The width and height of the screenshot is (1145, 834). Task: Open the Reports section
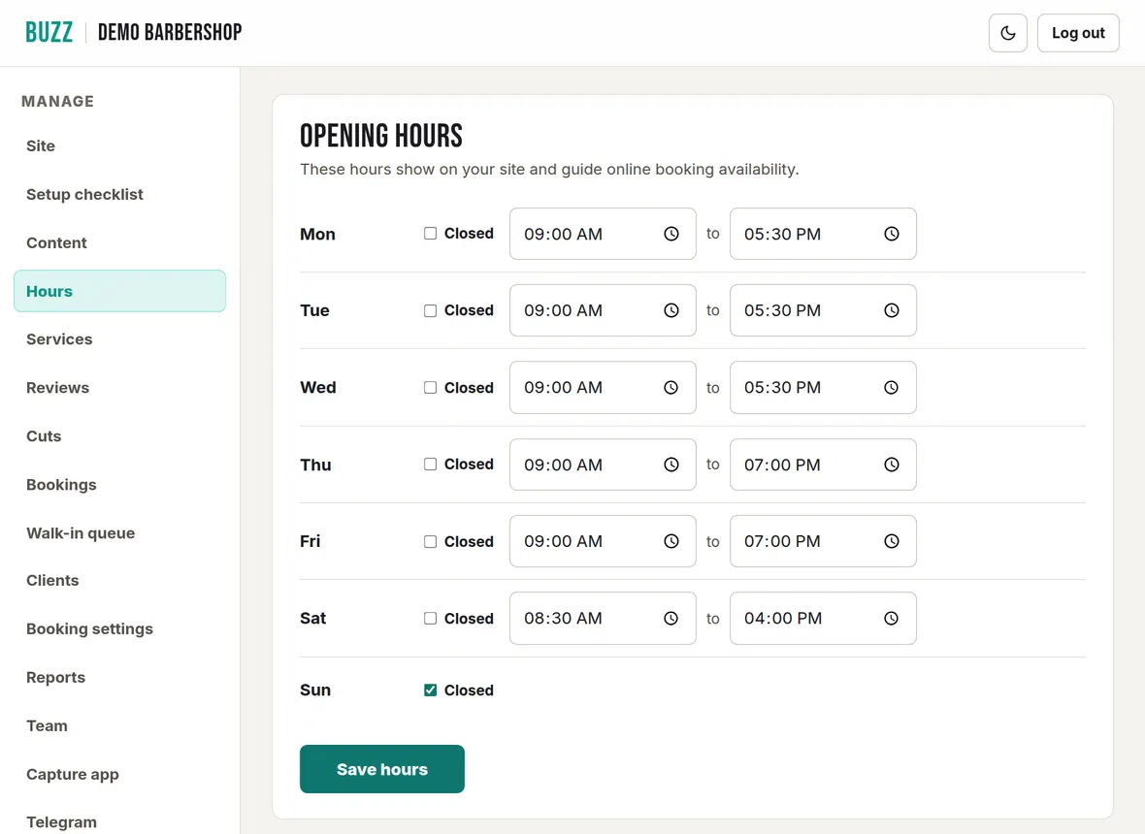coord(119,677)
